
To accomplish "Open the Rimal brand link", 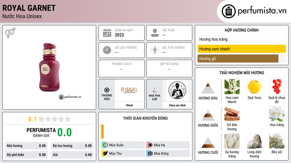I will tap(129, 105).
